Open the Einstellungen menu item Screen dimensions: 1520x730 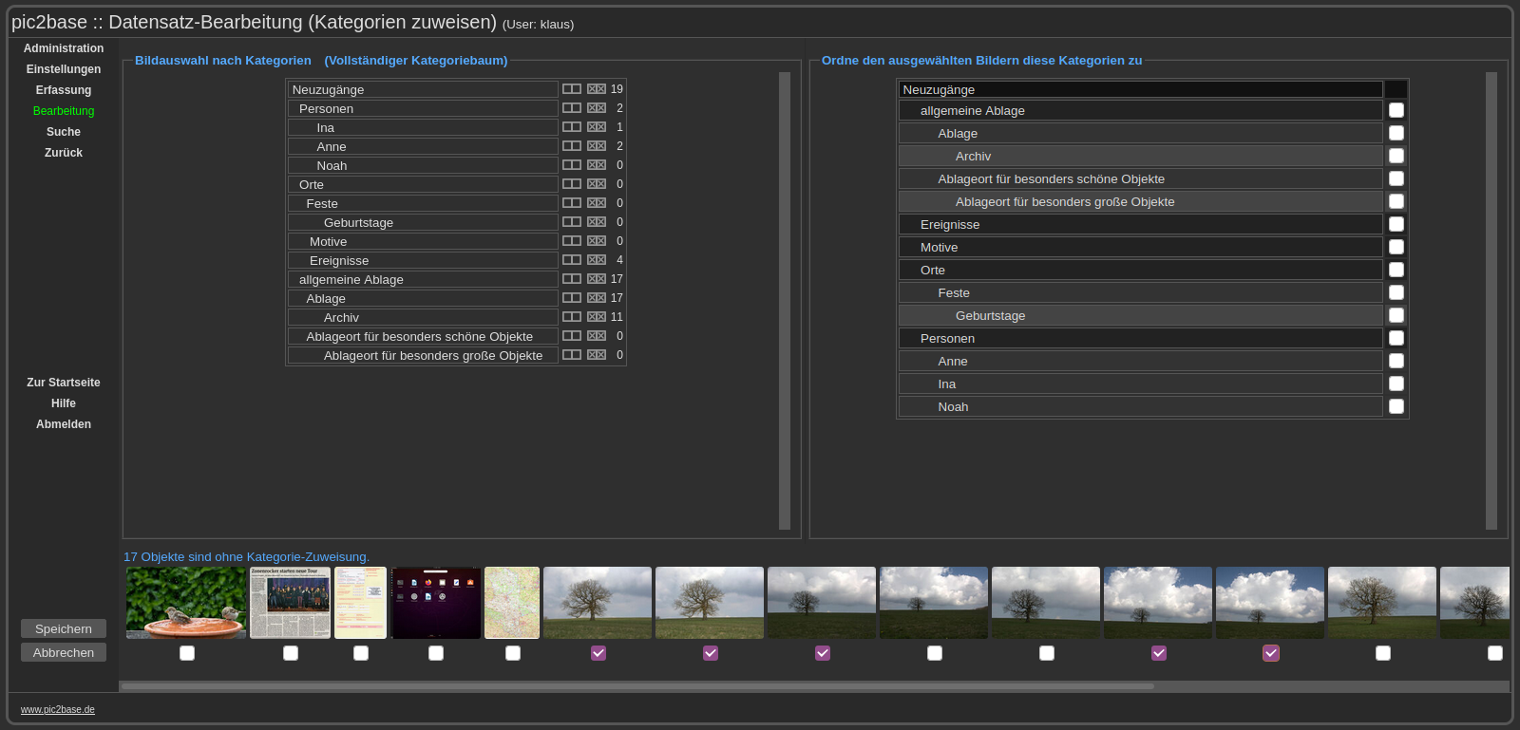(x=64, y=69)
